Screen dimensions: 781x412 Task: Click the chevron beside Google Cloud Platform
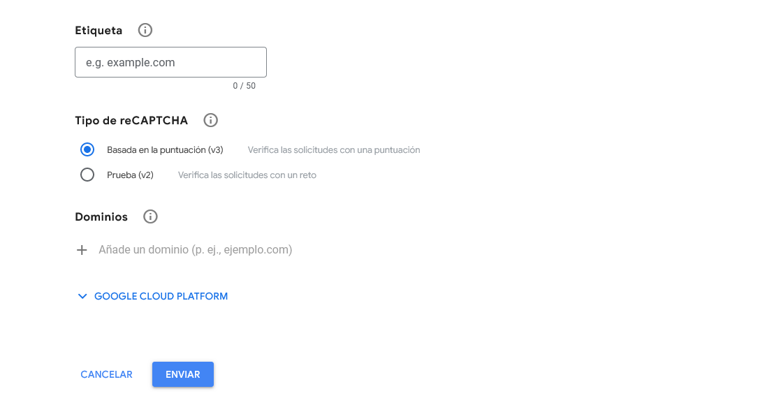82,297
